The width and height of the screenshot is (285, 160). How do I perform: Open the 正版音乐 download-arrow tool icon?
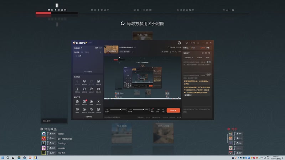pyautogui.click(x=98, y=102)
